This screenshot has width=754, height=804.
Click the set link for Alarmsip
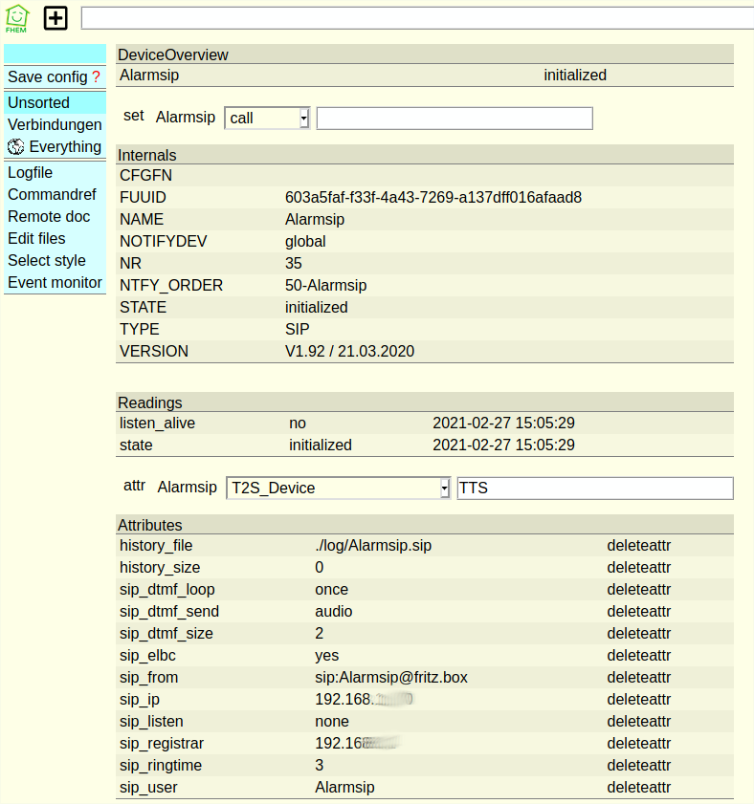[x=134, y=116]
